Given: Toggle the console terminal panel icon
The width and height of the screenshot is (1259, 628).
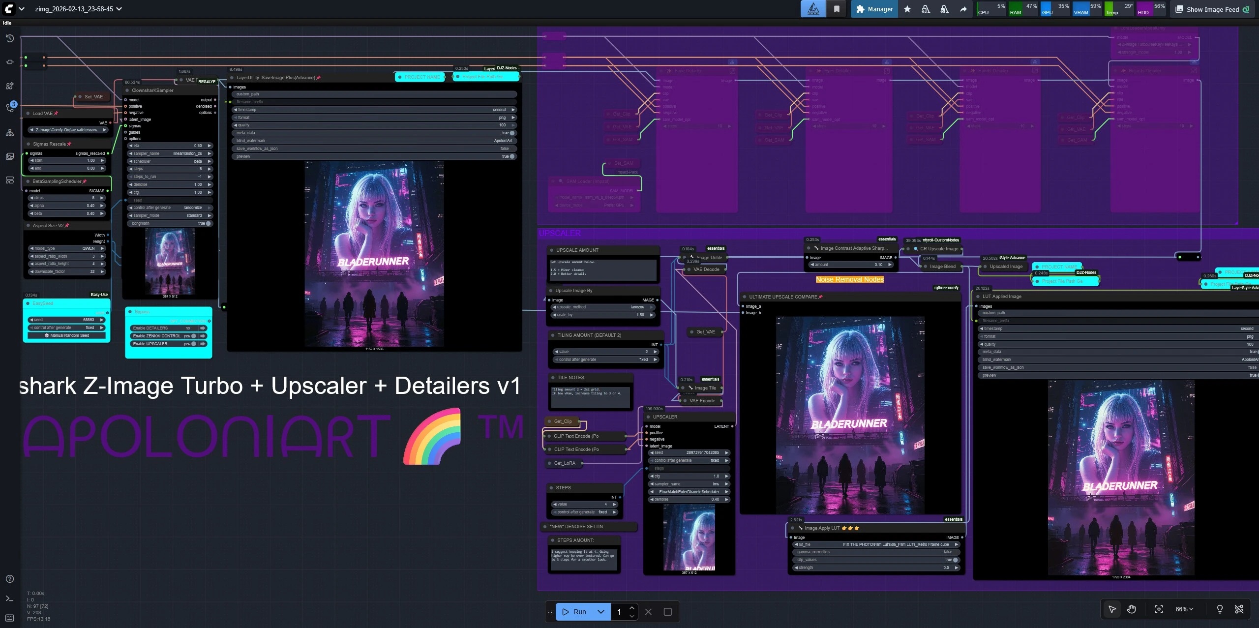Looking at the screenshot, I should click(x=10, y=598).
